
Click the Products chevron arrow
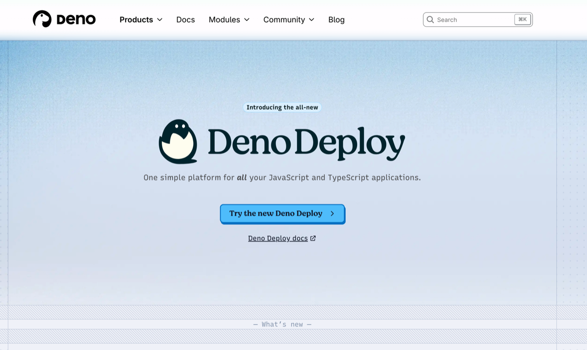pyautogui.click(x=160, y=20)
